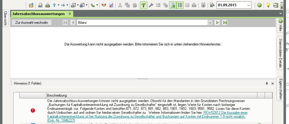This screenshot has width=289, height=124.
Task: Click the blue up arrow icon
Action: tap(54, 5)
